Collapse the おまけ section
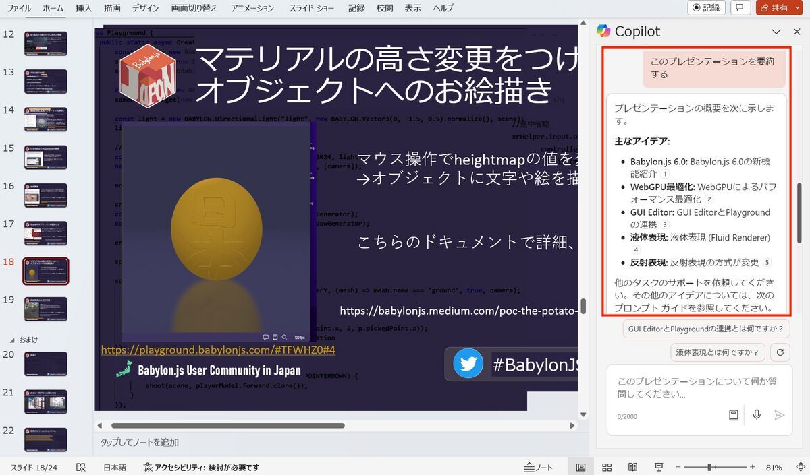Screen dimensions: 810x475 pos(11,340)
